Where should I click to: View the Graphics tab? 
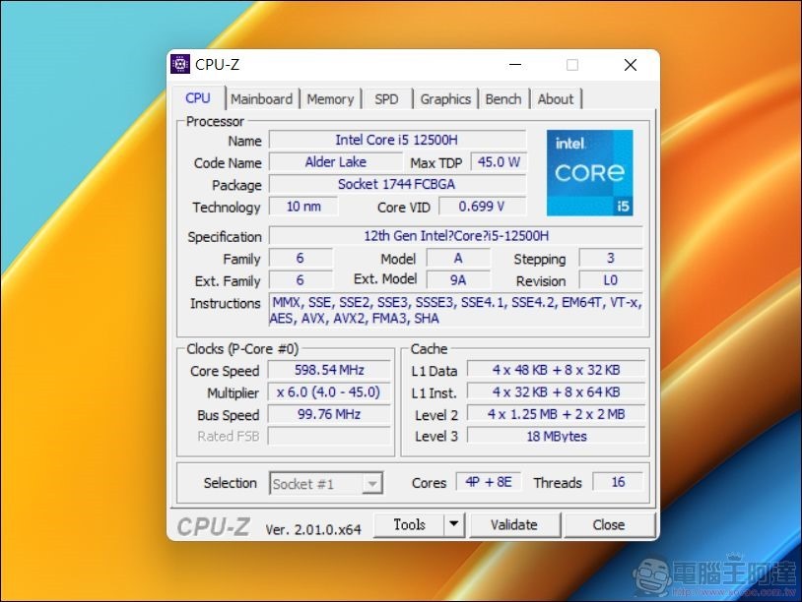click(x=445, y=98)
